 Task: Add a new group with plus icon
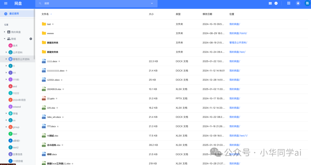(x=31, y=39)
